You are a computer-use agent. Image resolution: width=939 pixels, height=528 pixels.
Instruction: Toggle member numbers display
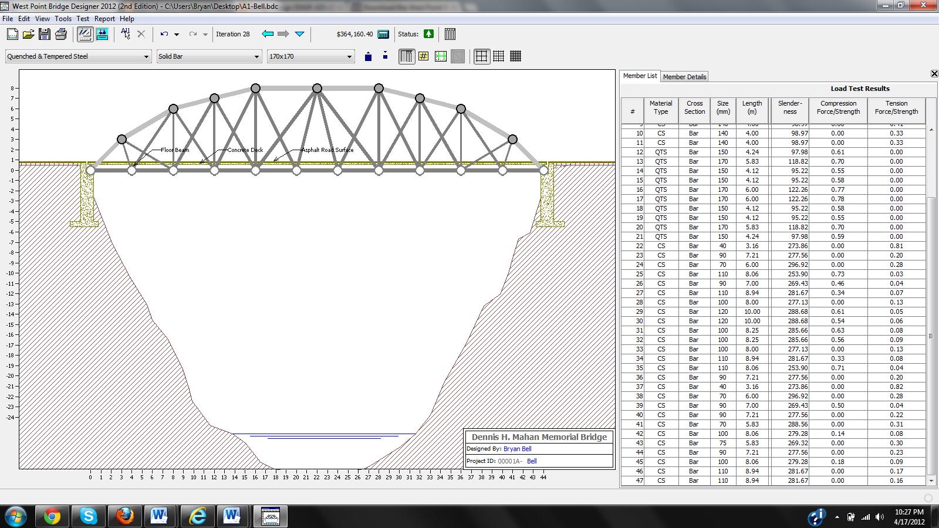pos(424,56)
